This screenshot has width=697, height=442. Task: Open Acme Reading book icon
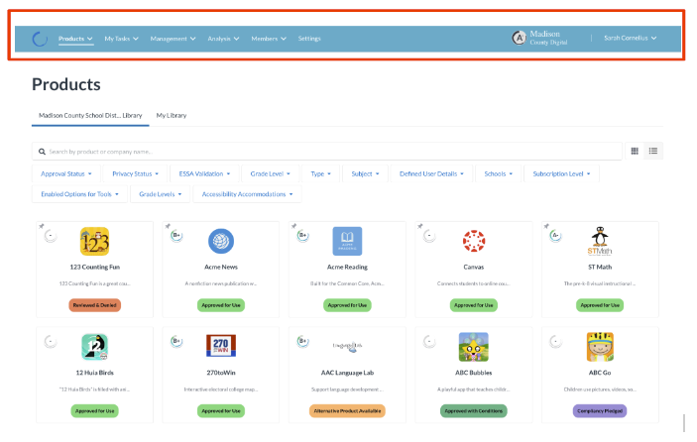point(347,241)
